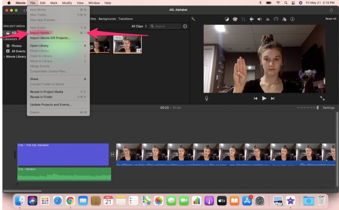Choose Update Projects and Events
The height and width of the screenshot is (210, 339).
point(58,105)
